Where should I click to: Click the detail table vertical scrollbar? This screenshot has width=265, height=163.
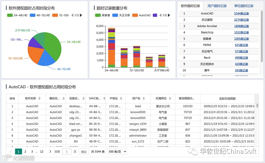click(257, 105)
